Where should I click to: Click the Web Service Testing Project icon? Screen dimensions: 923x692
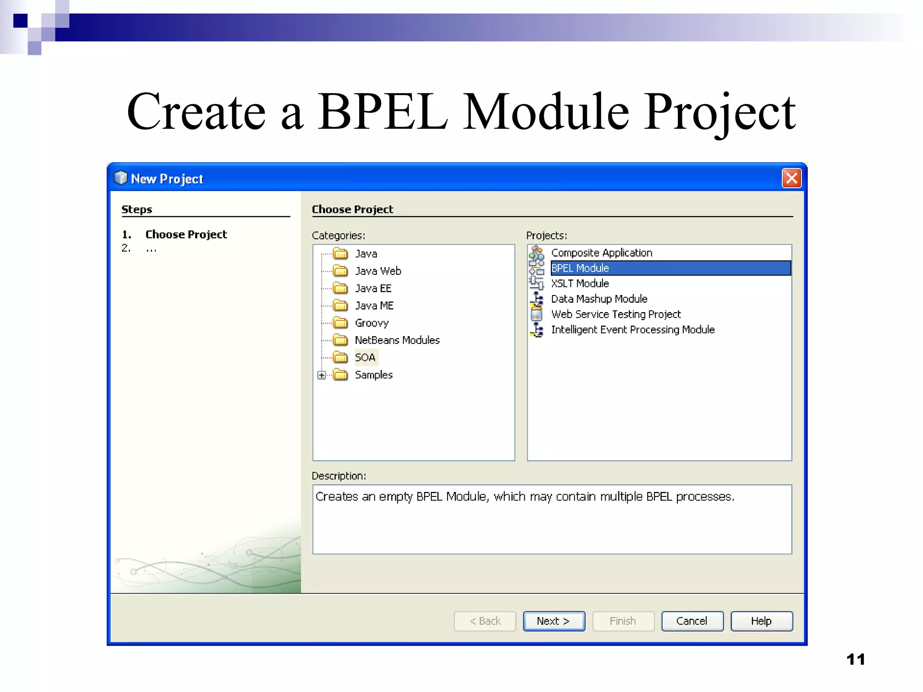point(536,314)
